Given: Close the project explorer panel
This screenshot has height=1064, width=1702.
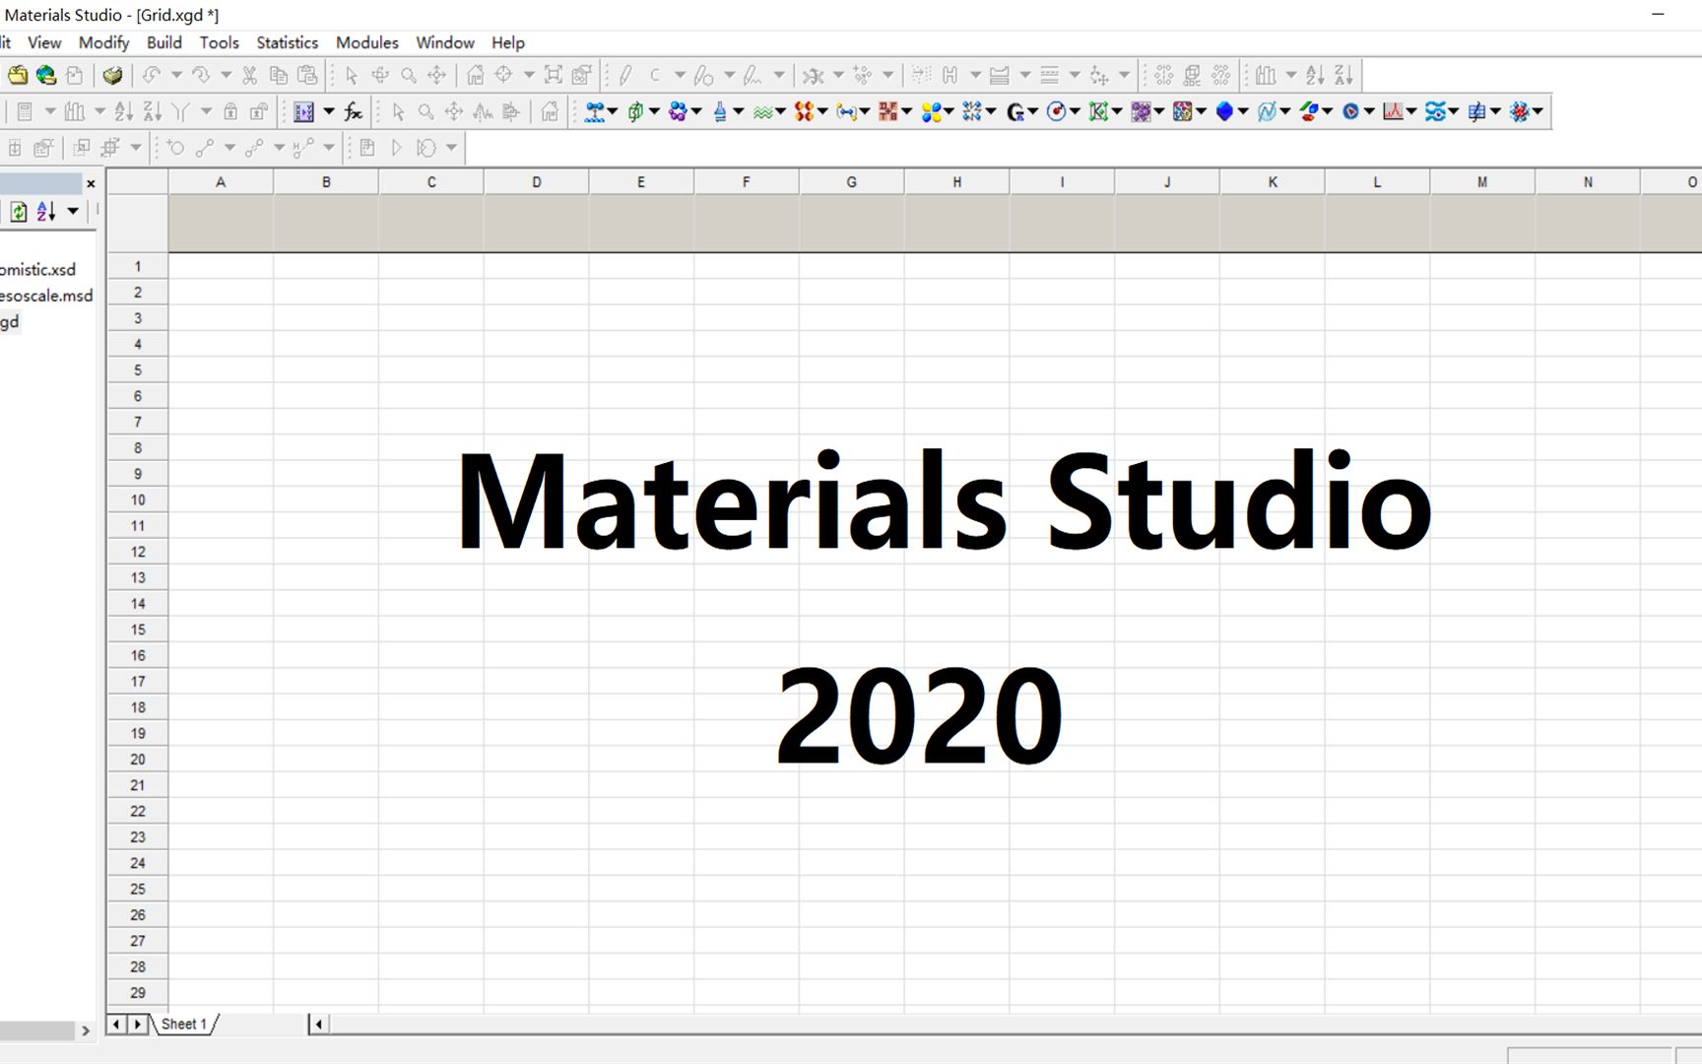Looking at the screenshot, I should click(91, 183).
